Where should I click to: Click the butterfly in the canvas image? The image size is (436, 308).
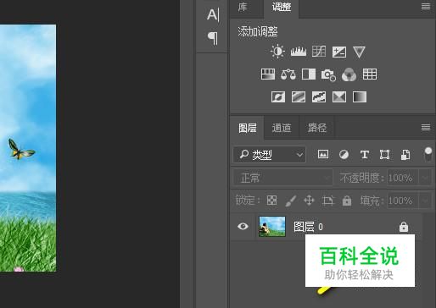[21, 149]
